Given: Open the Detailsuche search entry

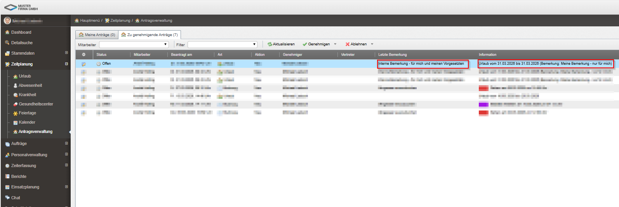Looking at the screenshot, I should [x=22, y=43].
